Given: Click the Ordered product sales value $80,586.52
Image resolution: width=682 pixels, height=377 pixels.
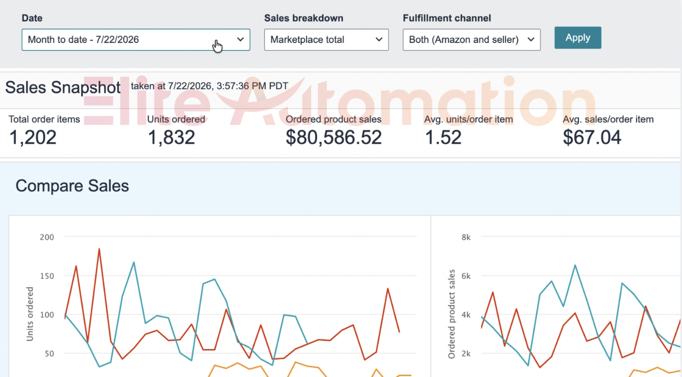Looking at the screenshot, I should [x=333, y=137].
